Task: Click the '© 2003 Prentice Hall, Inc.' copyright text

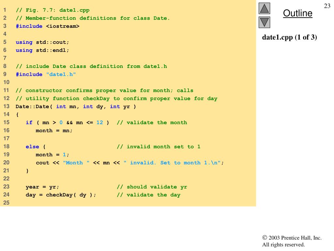Action: pyautogui.click(x=292, y=238)
